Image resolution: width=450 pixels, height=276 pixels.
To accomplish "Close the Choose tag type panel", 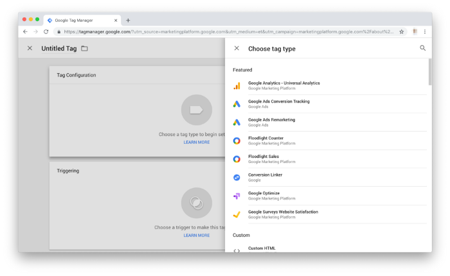I will pyautogui.click(x=237, y=48).
